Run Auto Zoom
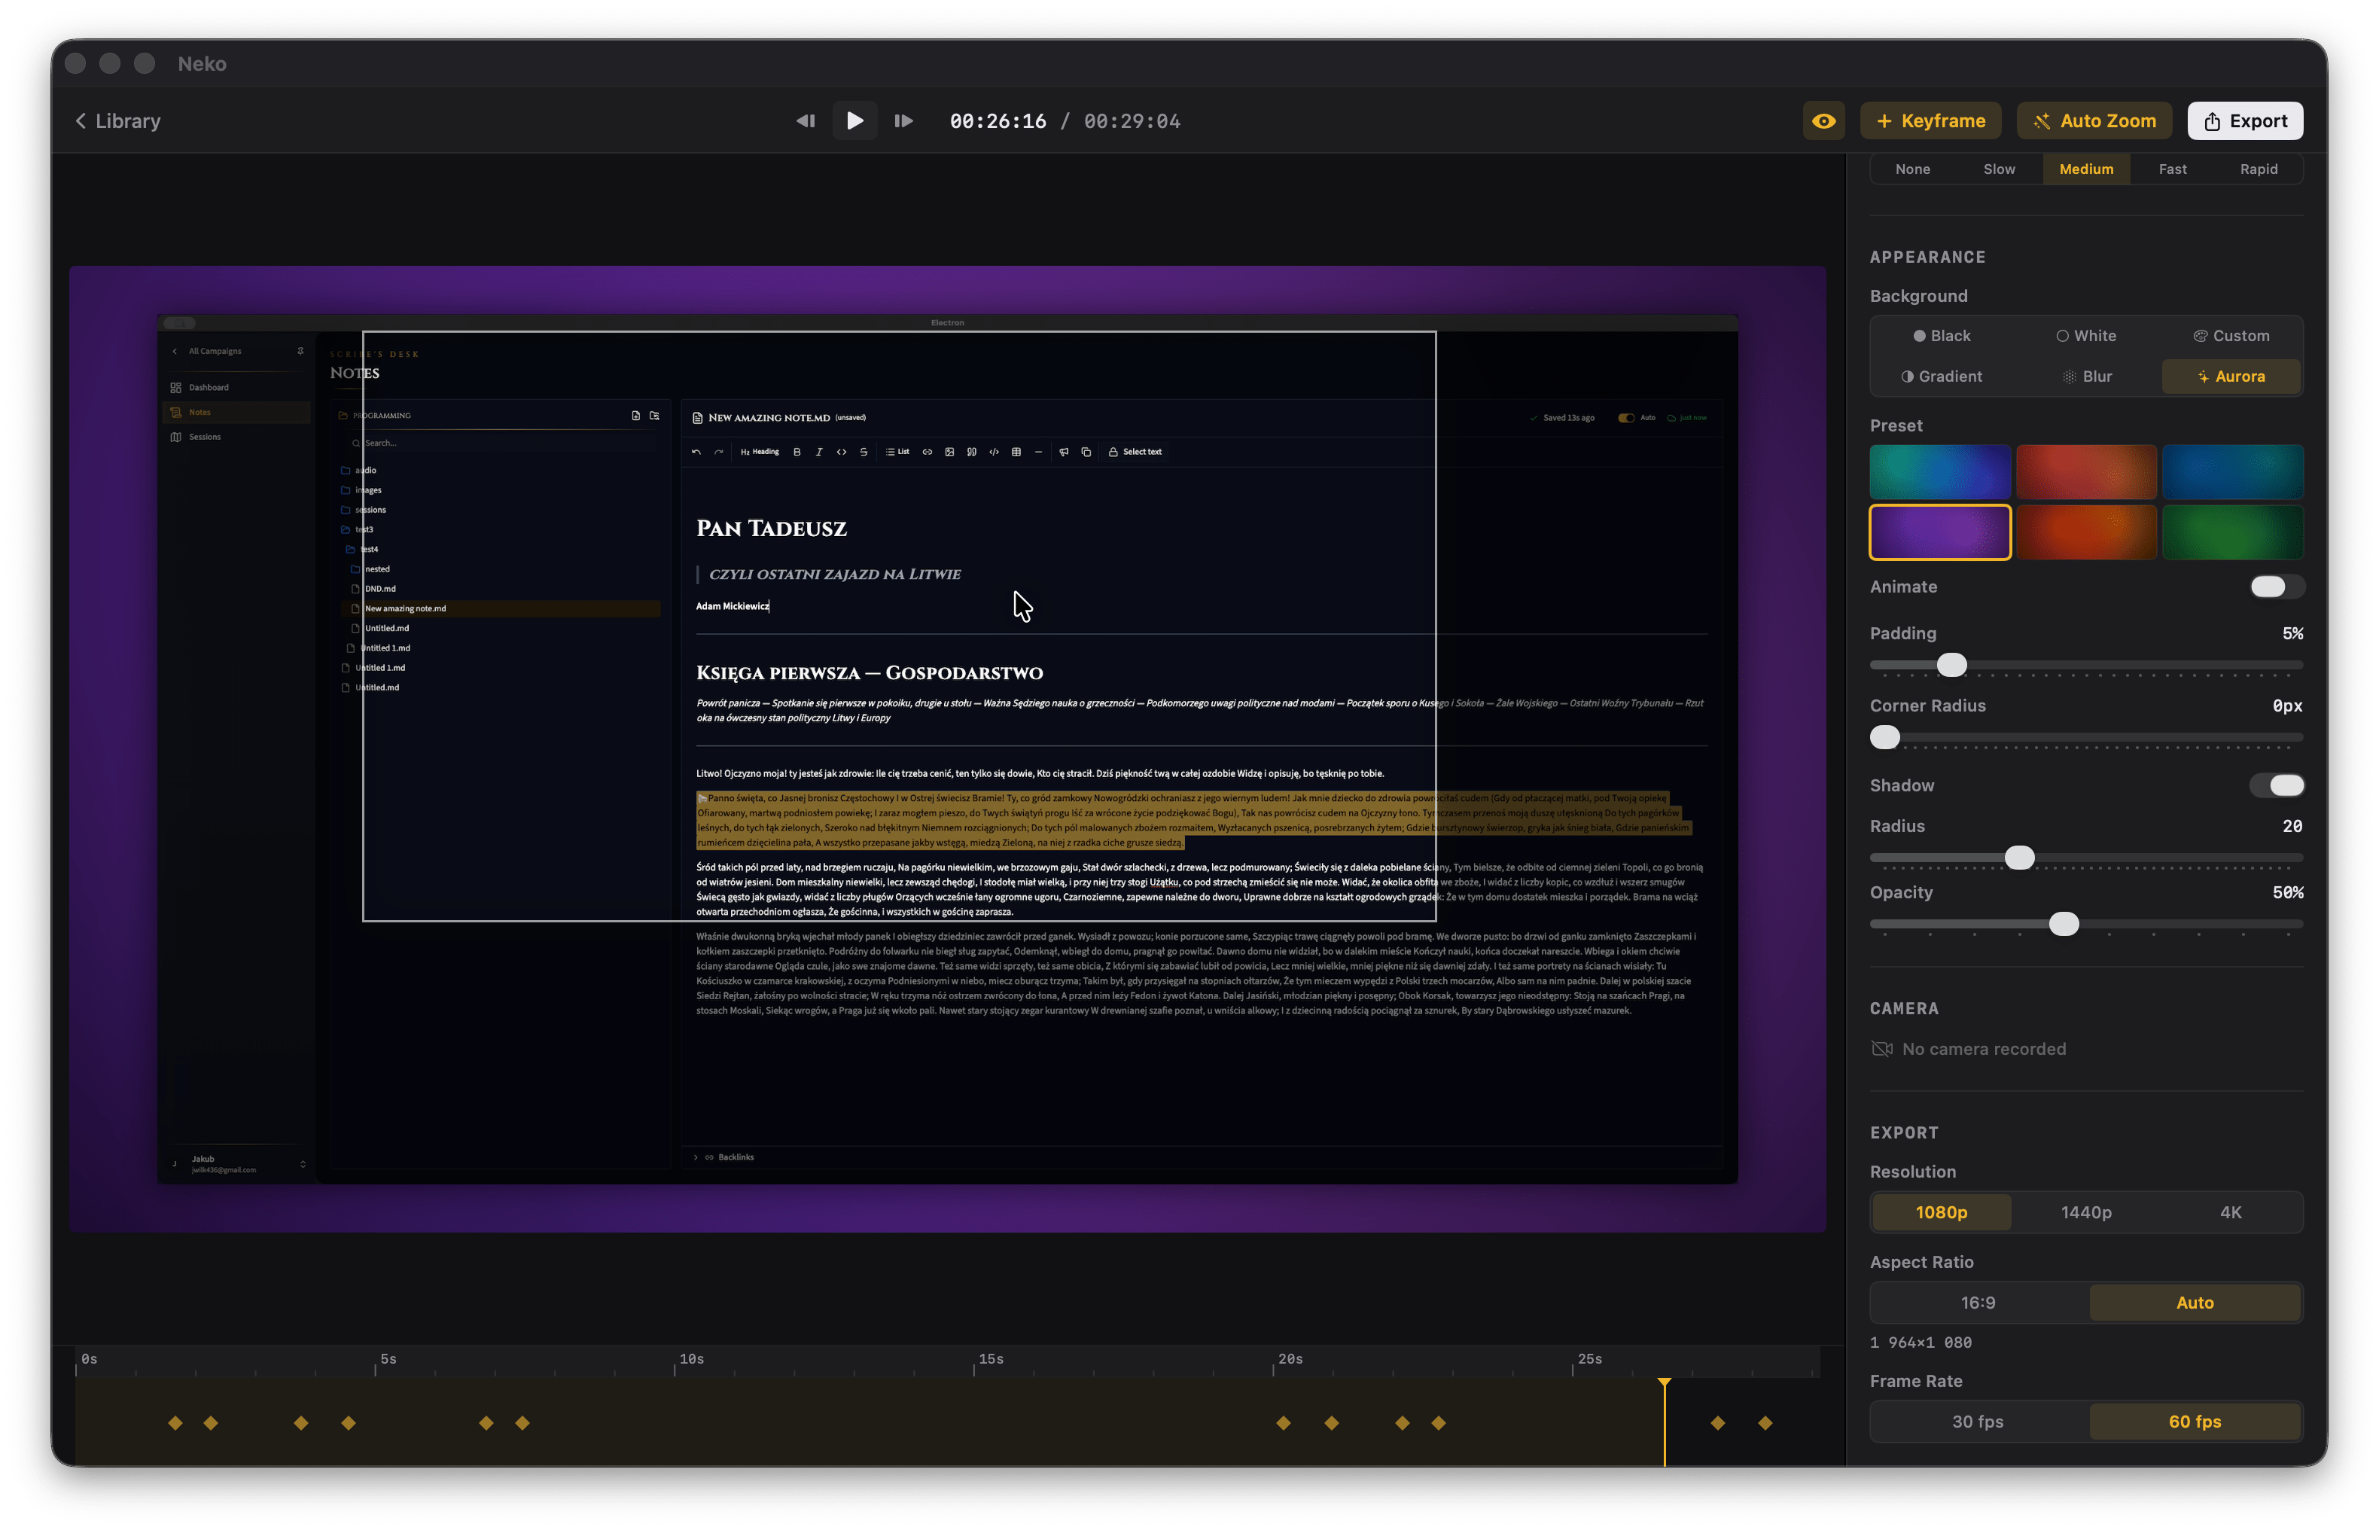The width and height of the screenshot is (2379, 1530). pyautogui.click(x=2094, y=121)
